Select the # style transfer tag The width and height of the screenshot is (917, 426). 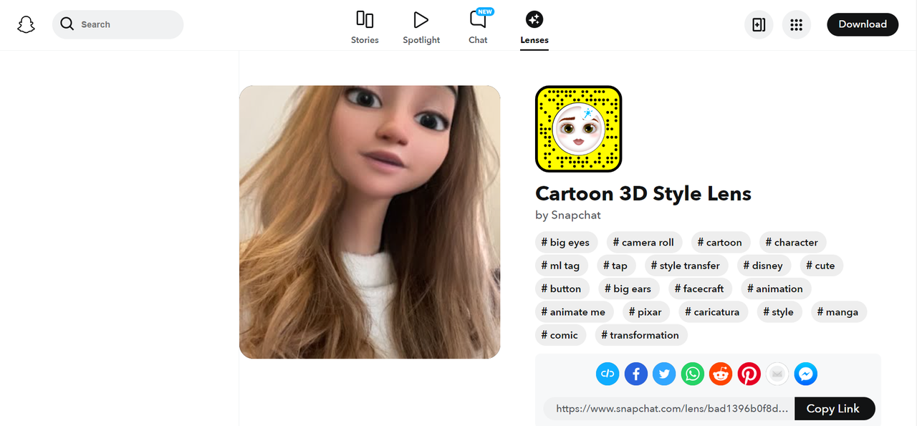pyautogui.click(x=686, y=266)
